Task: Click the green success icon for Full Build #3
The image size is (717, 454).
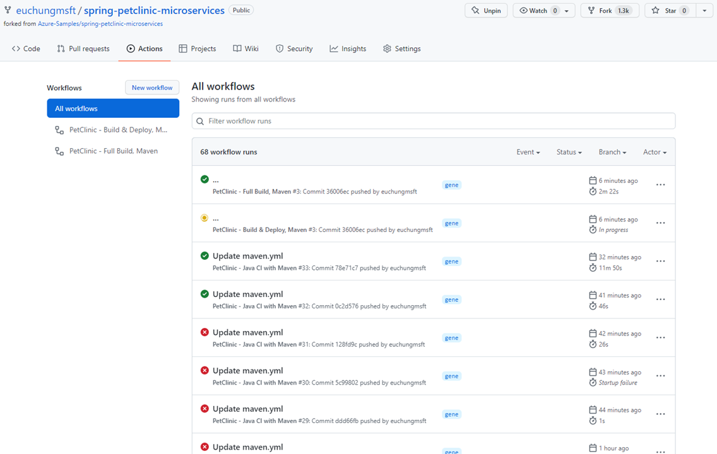Action: 205,180
